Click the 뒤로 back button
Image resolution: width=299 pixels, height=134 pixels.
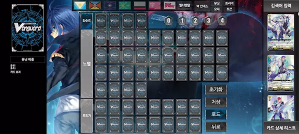pyautogui.click(x=216, y=127)
